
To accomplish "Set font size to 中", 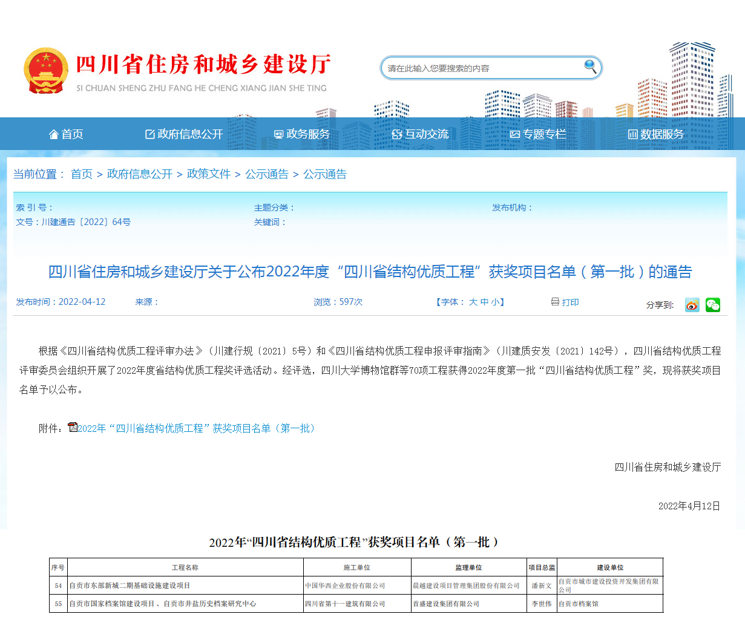I will pos(485,302).
